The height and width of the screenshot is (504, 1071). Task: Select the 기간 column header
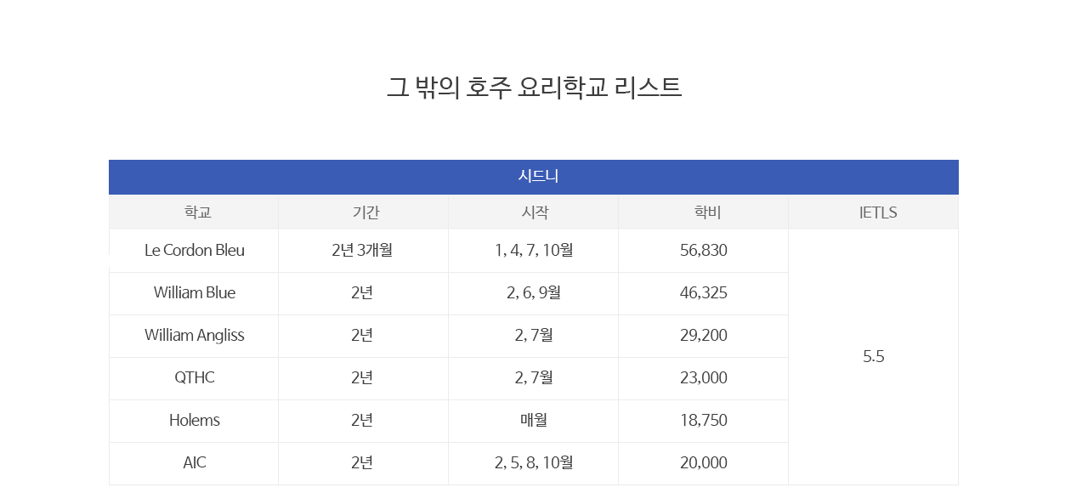pyautogui.click(x=364, y=212)
